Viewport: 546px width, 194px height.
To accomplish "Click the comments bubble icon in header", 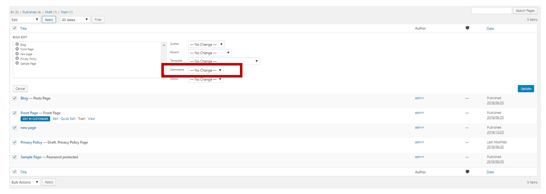I will 467,28.
